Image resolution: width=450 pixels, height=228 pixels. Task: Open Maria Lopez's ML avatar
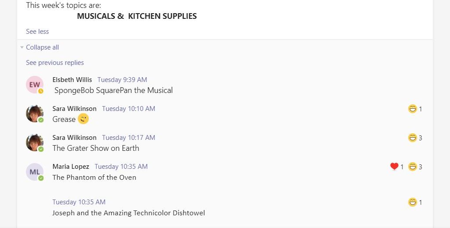click(35, 172)
